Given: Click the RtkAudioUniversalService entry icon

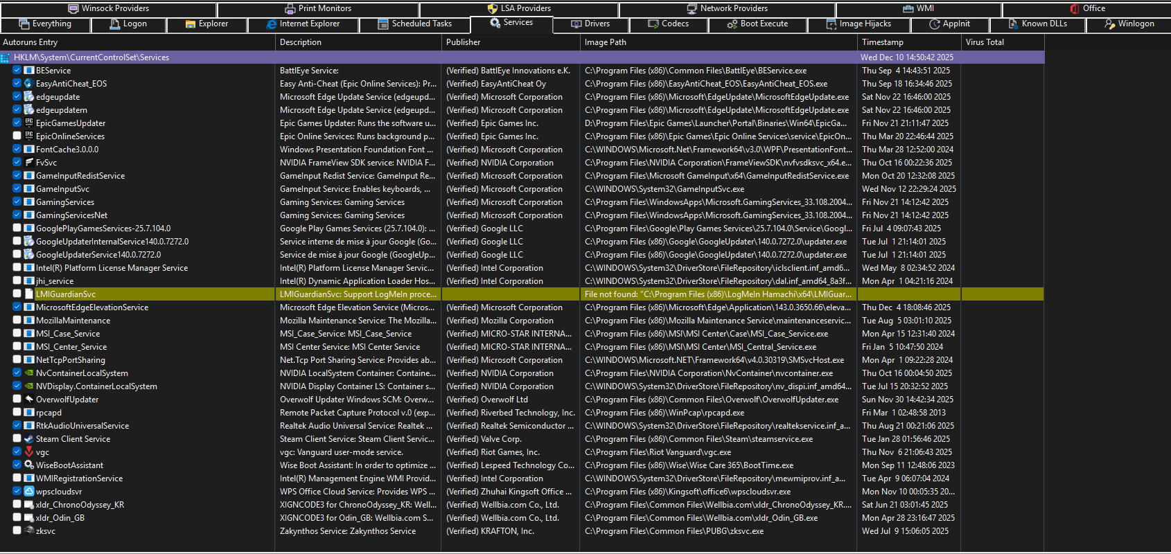Looking at the screenshot, I should pos(29,426).
